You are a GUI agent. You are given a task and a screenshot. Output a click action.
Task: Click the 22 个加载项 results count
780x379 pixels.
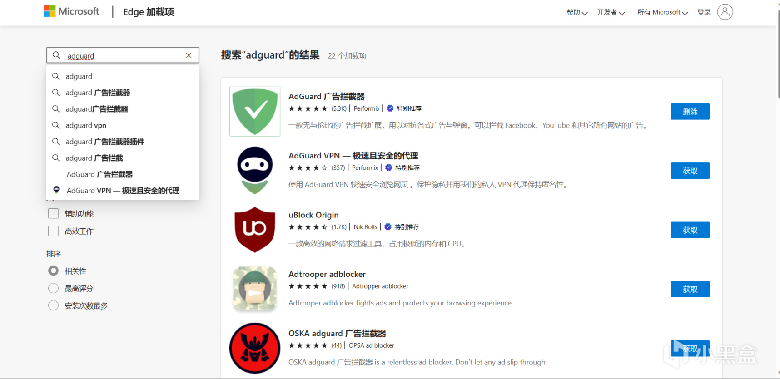tap(347, 56)
